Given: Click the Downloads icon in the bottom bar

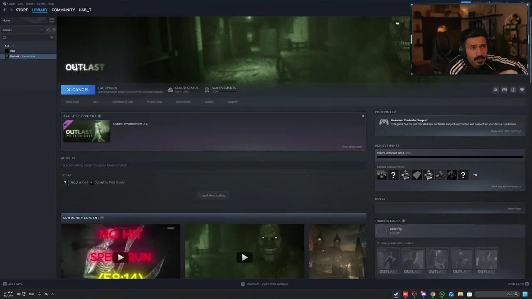Looking at the screenshot, I should [243, 284].
